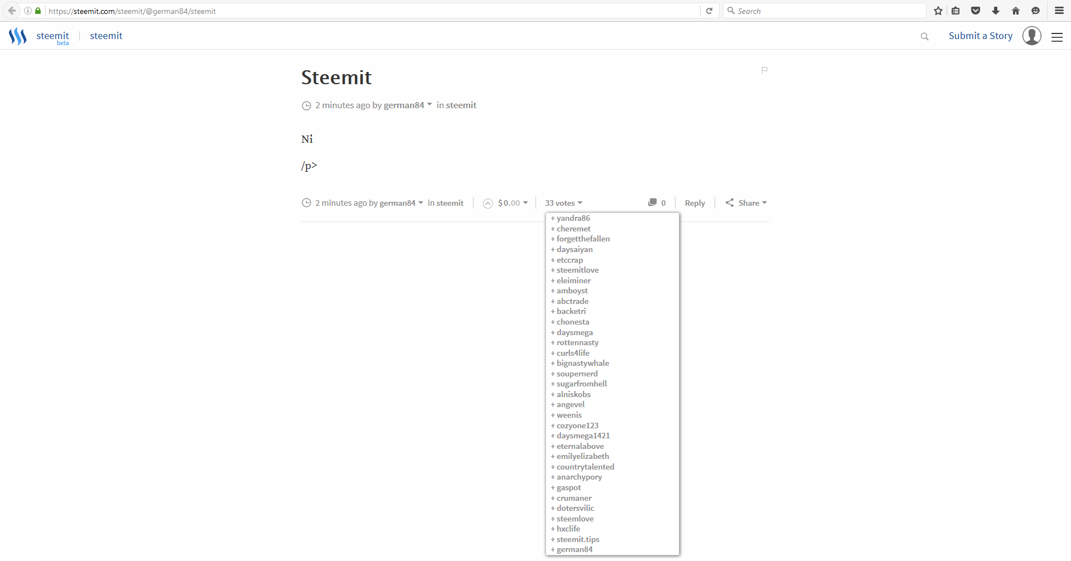Open voter soupernerd from the votes list
Screen dimensions: 1071x561
[x=577, y=374]
